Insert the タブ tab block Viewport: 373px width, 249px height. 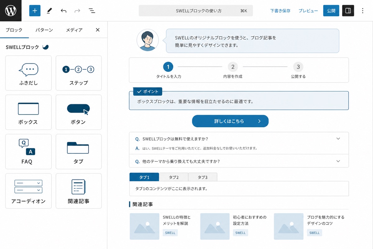pos(79,152)
